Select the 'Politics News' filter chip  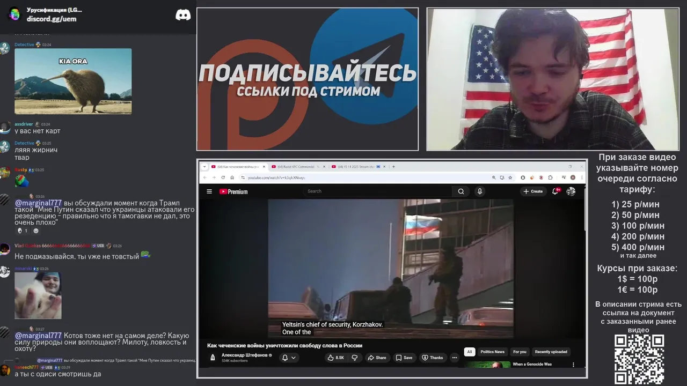click(x=492, y=352)
